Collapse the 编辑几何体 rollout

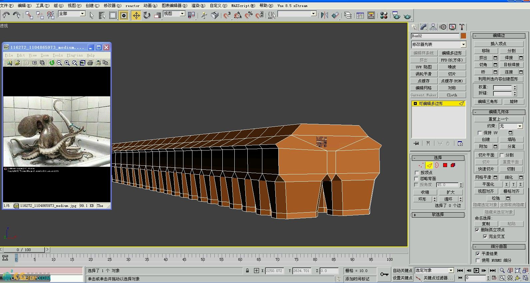(499, 112)
